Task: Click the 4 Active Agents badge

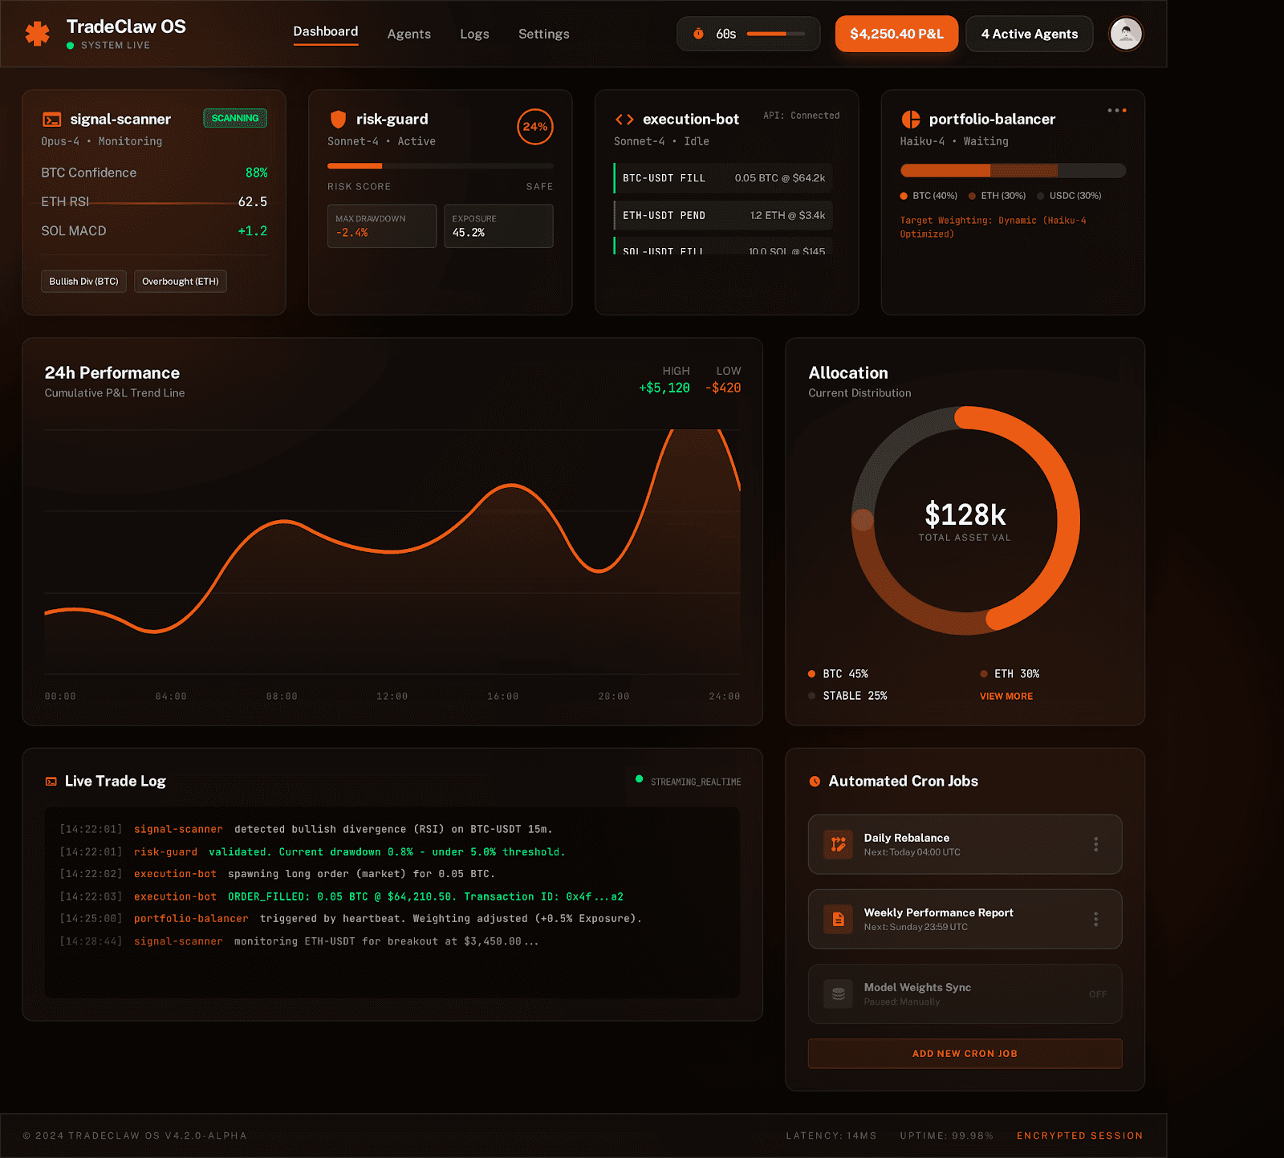Action: click(x=1029, y=34)
